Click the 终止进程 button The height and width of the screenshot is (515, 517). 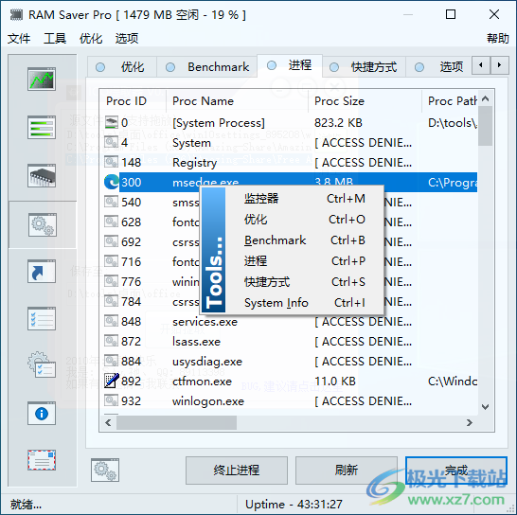click(237, 471)
